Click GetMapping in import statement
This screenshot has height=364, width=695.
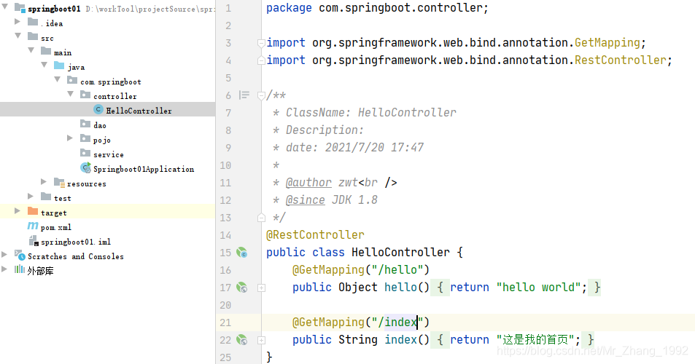[607, 42]
